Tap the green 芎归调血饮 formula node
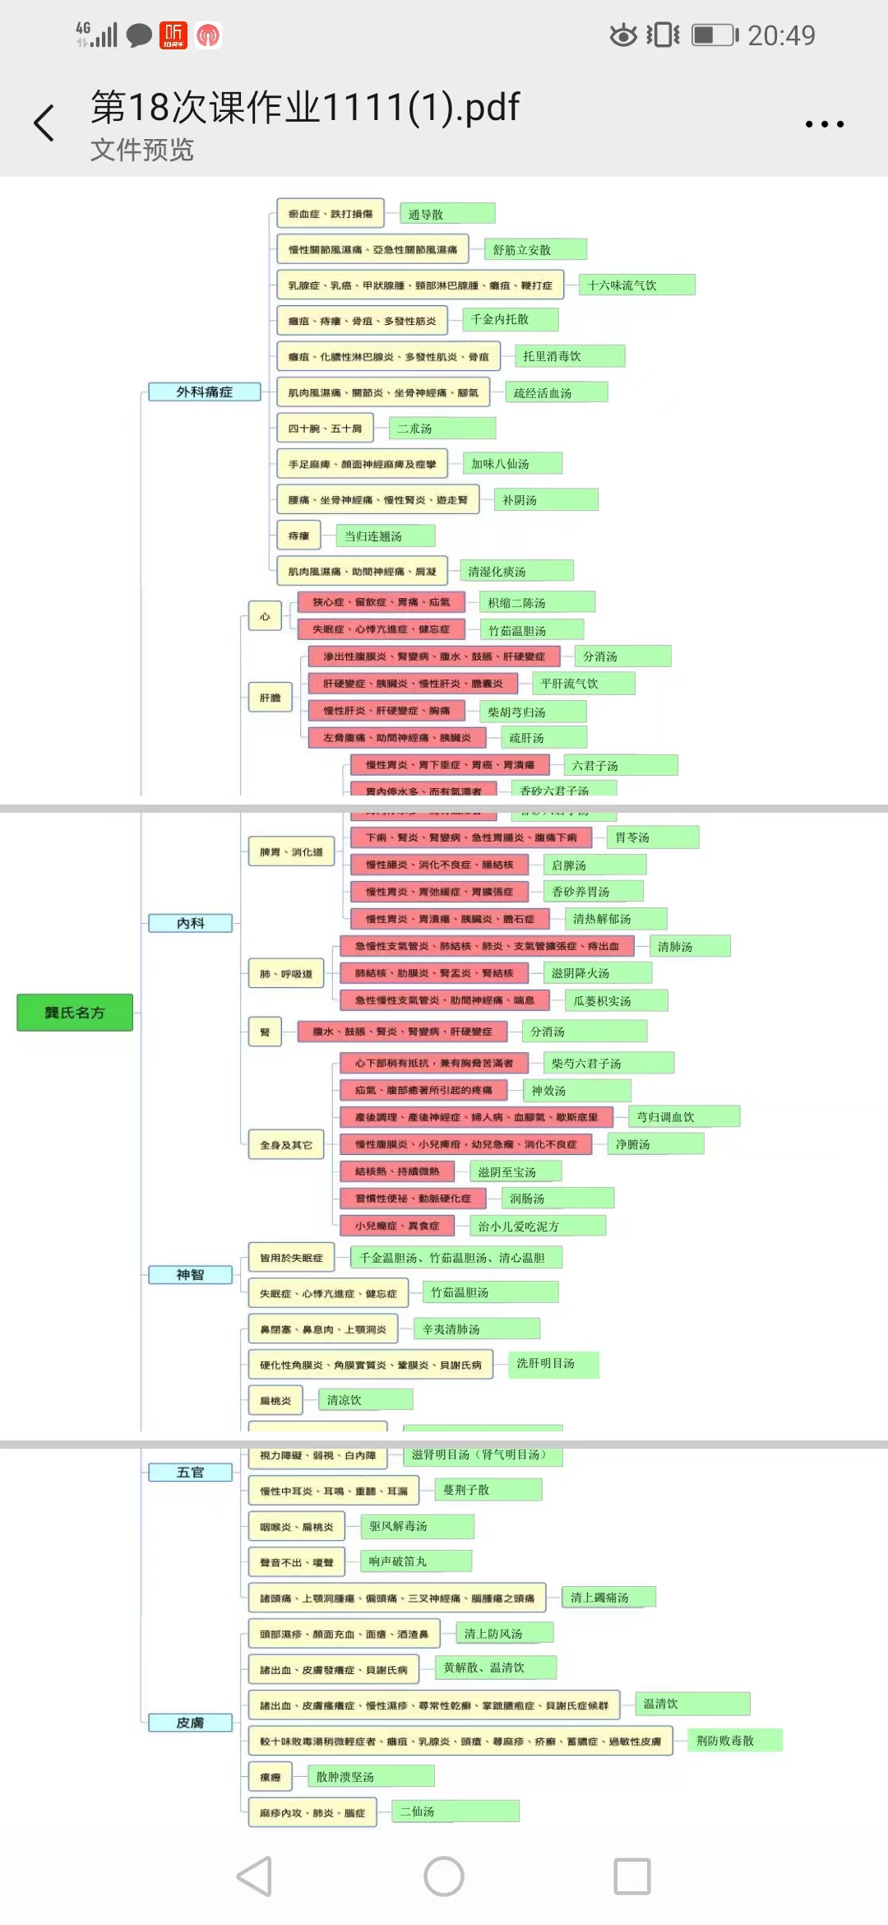The height and width of the screenshot is (1925, 888). tap(684, 1116)
